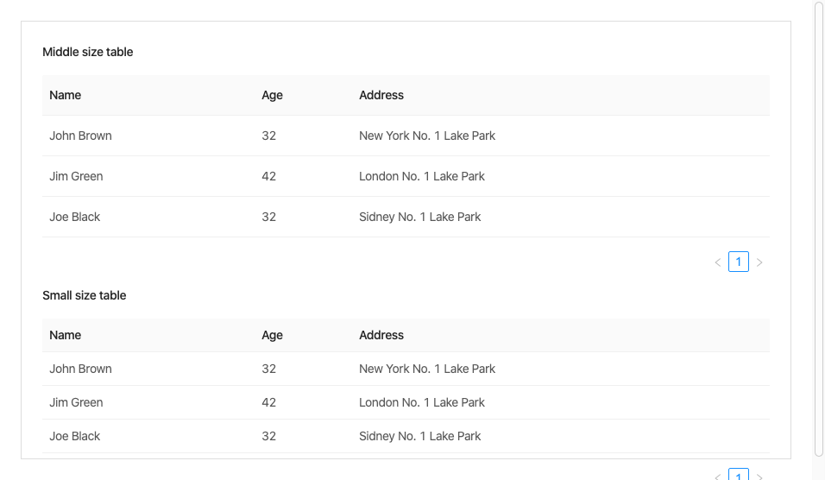Click Name column header in Middle size table
This screenshot has width=825, height=480.
click(x=66, y=95)
